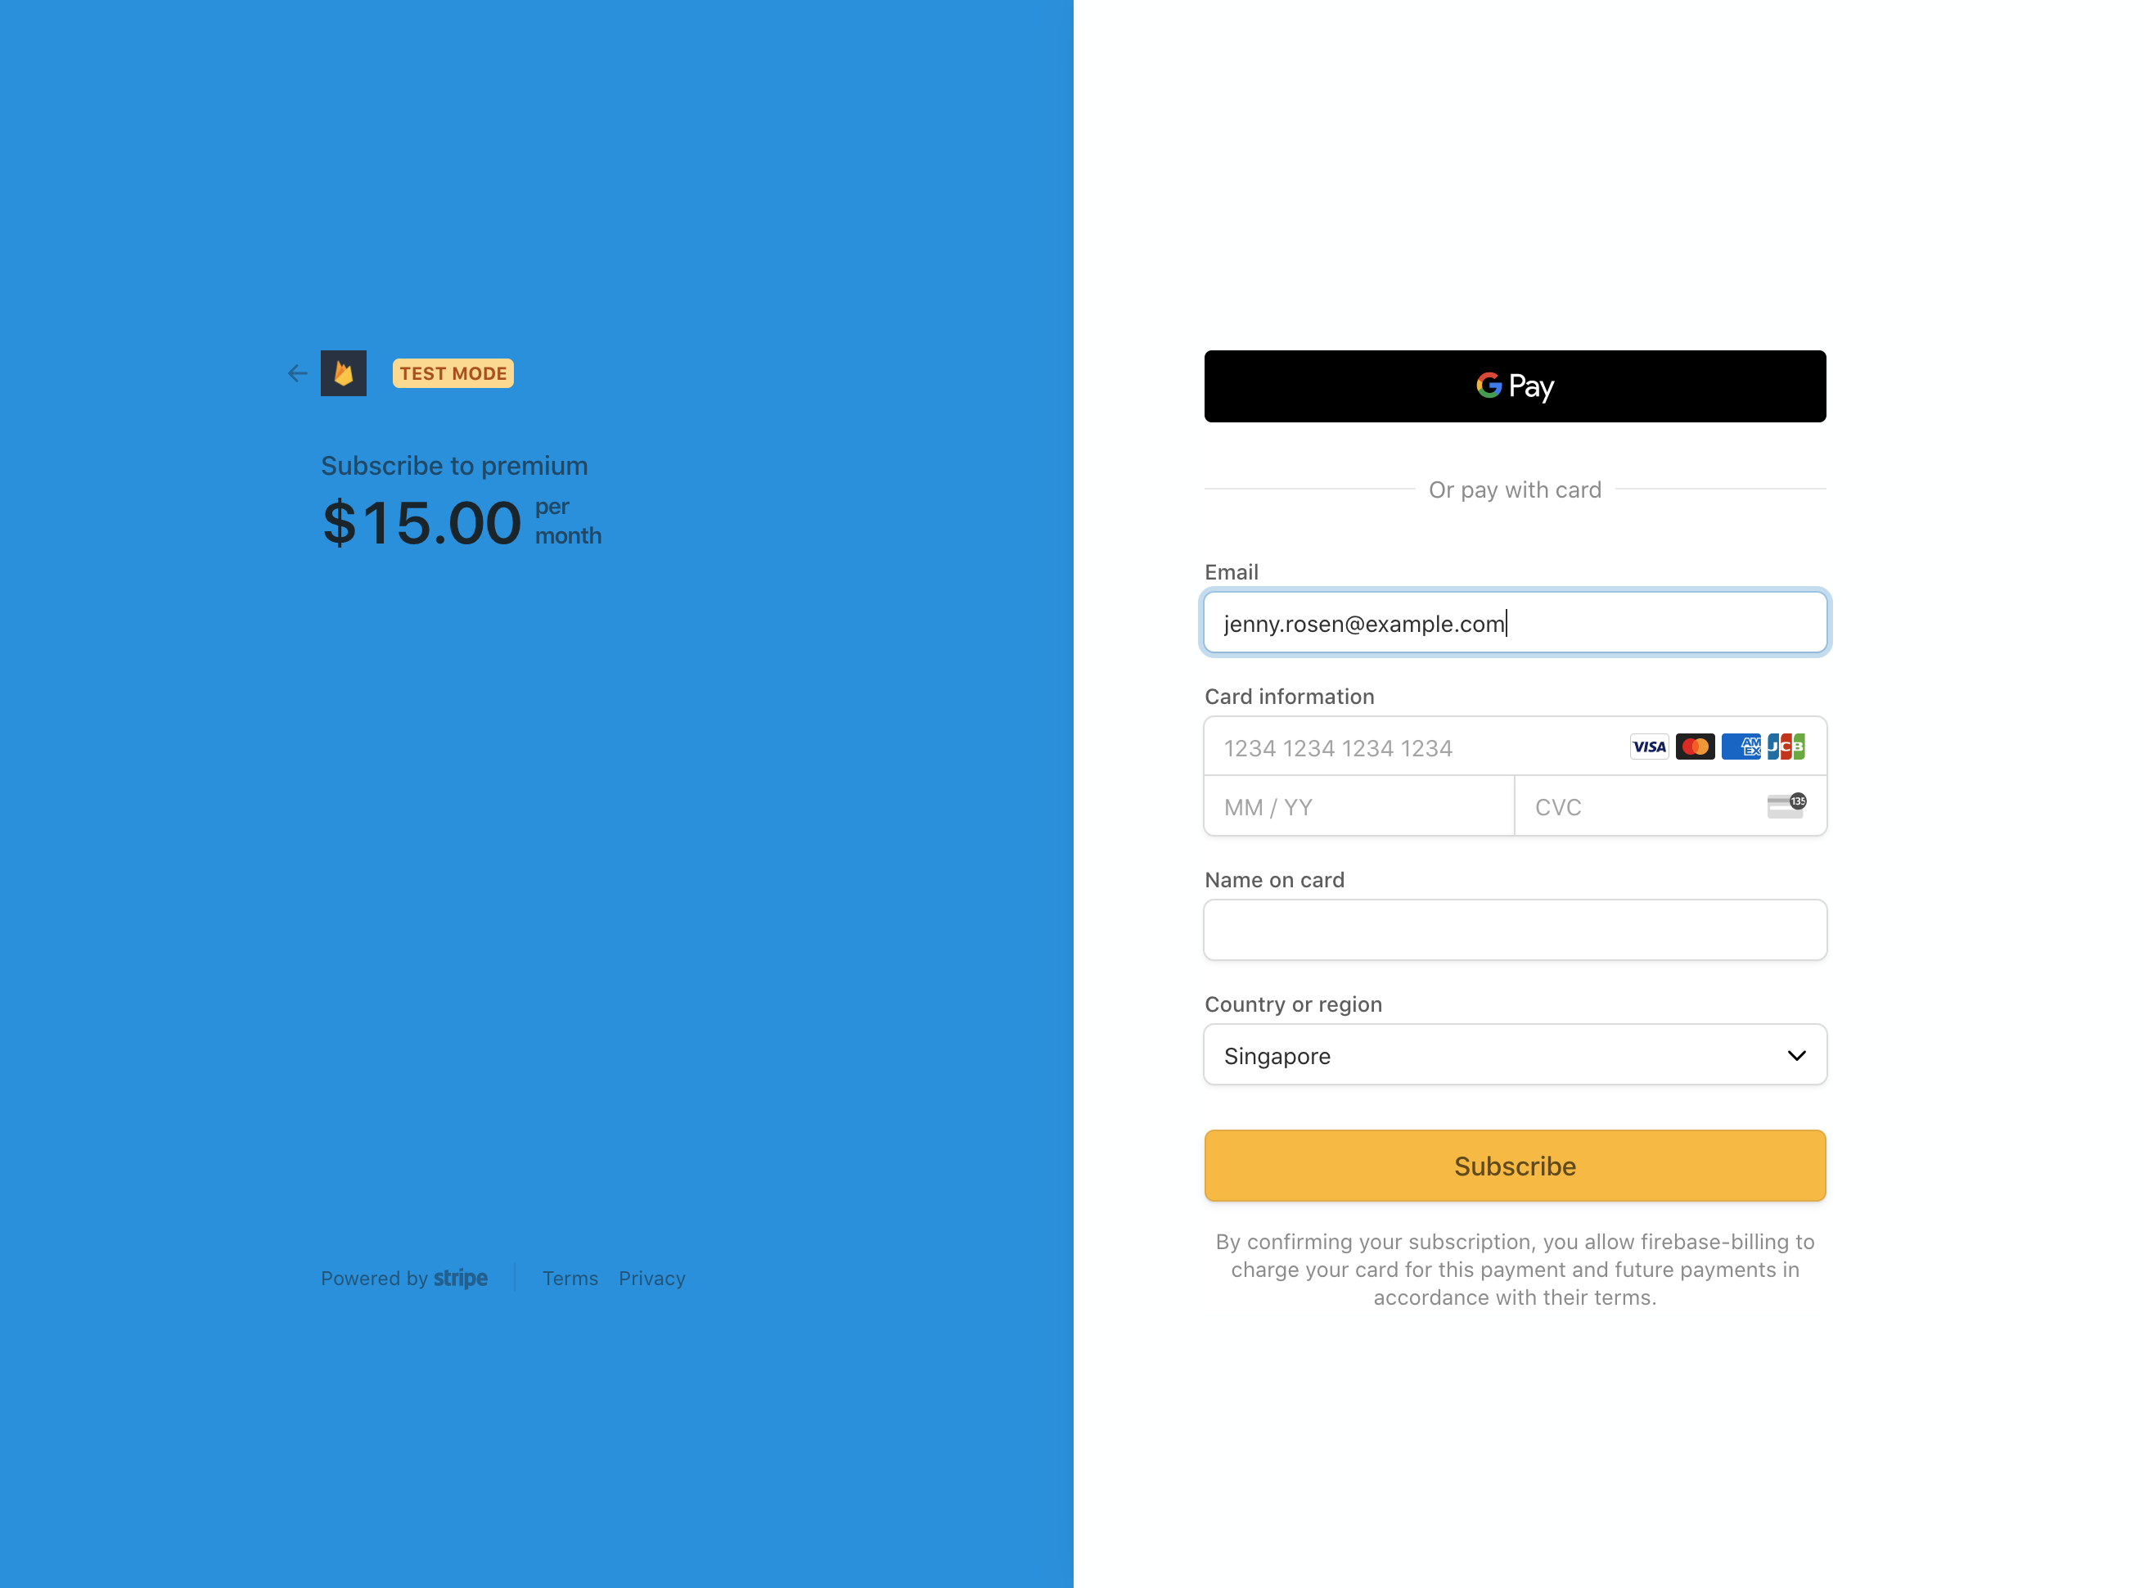Screen dimensions: 2144x1588
Task: Click the American Express icon in card field
Action: click(1739, 747)
